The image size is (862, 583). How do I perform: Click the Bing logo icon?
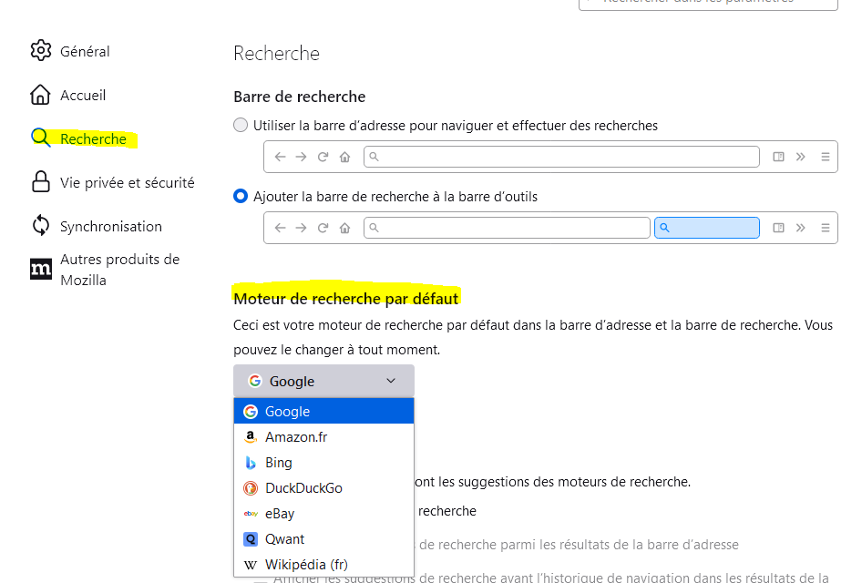(x=251, y=463)
